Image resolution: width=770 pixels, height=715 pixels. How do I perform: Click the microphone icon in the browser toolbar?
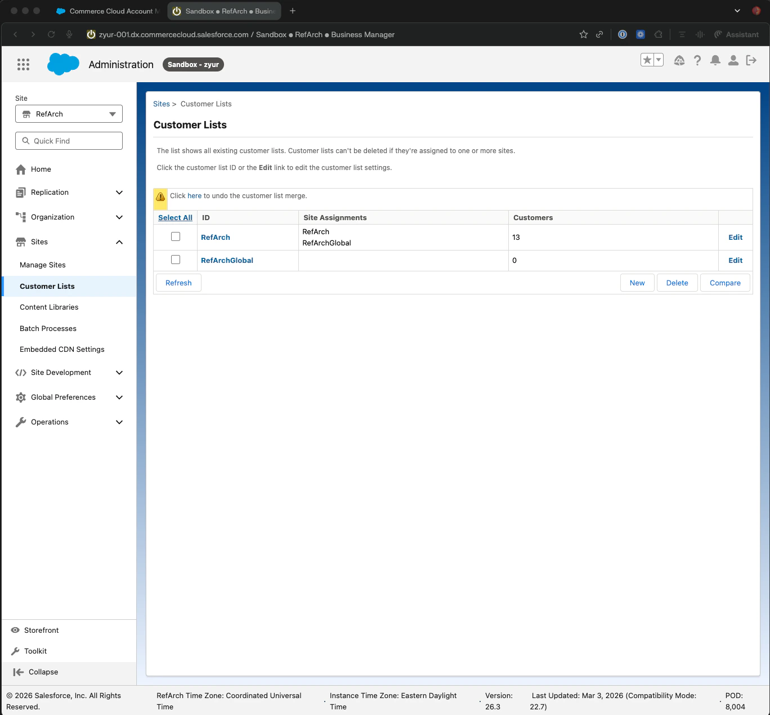(x=69, y=34)
